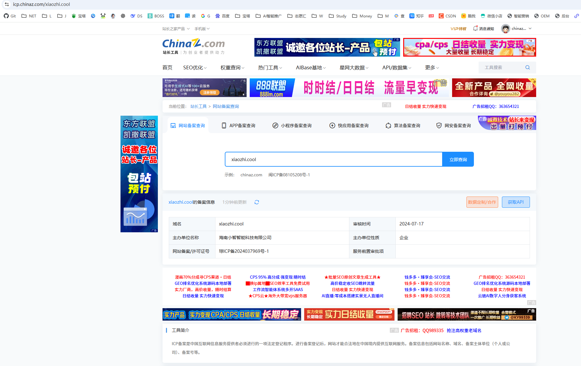Open the 读 reading bookmark
The height and width of the screenshot is (366, 581).
click(190, 16)
